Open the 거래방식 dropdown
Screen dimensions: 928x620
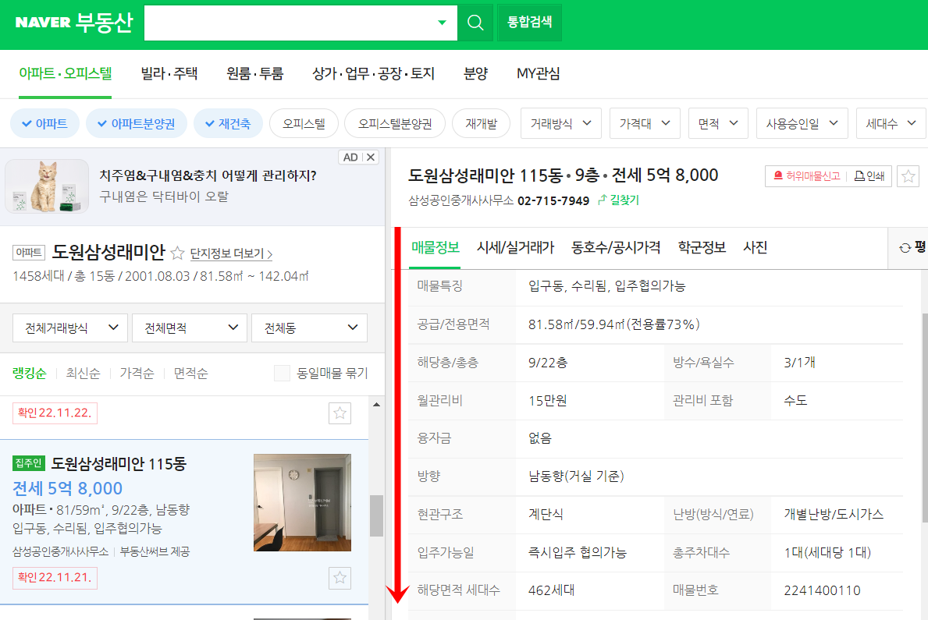click(x=560, y=122)
